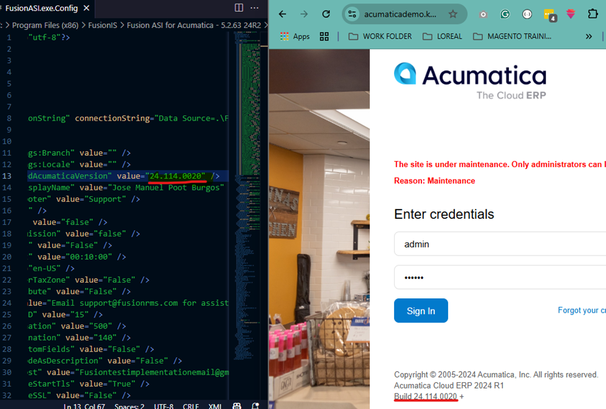
Task: Click the Sign In button
Action: coord(421,310)
